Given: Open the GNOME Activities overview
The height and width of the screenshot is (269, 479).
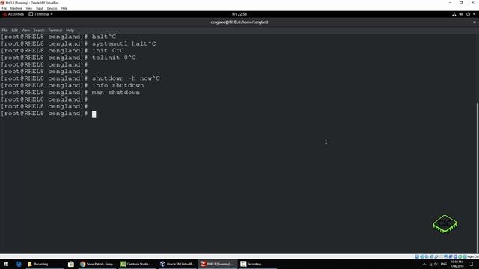Looking at the screenshot, I should pyautogui.click(x=13, y=14).
